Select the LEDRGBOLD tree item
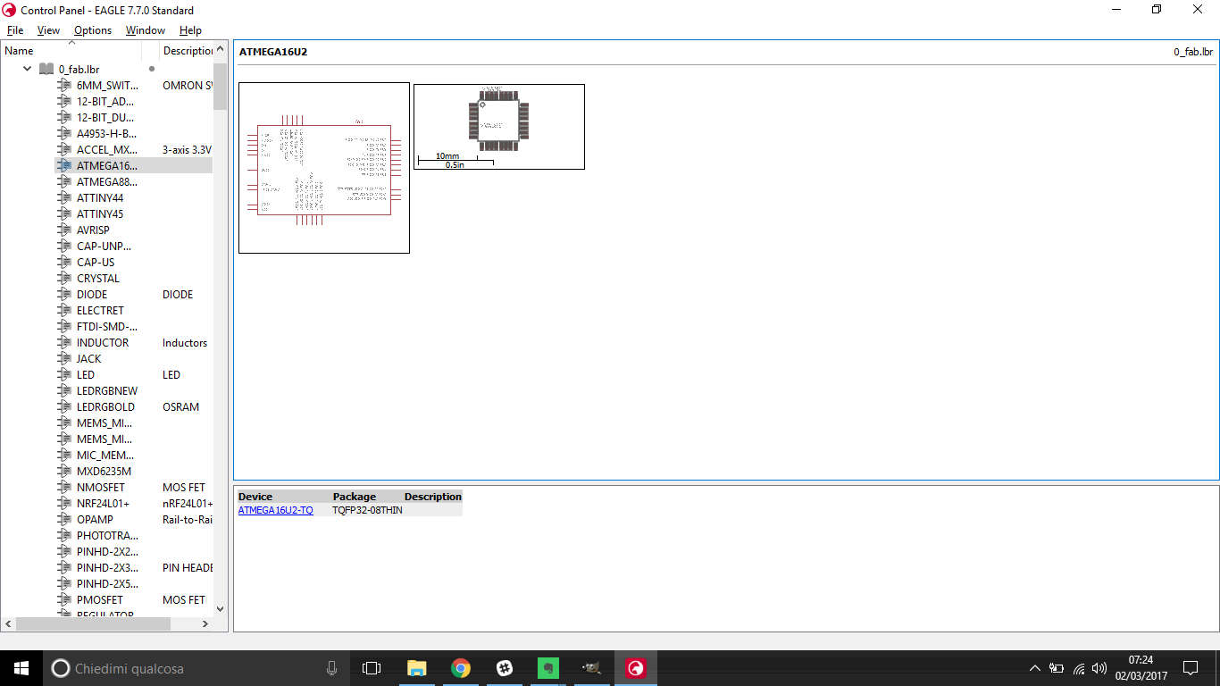The width and height of the screenshot is (1220, 686). tap(105, 406)
